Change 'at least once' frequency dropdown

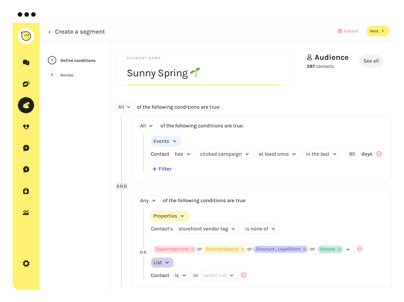pos(278,154)
